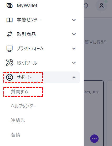Expand the 学習センター chevron
112x146 pixels.
click(x=74, y=20)
